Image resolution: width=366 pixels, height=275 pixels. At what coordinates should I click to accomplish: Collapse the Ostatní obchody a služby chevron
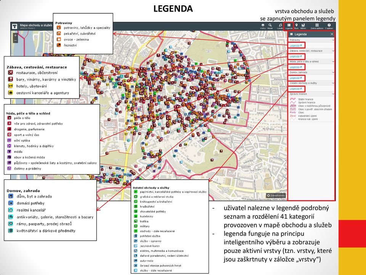click(x=333, y=83)
